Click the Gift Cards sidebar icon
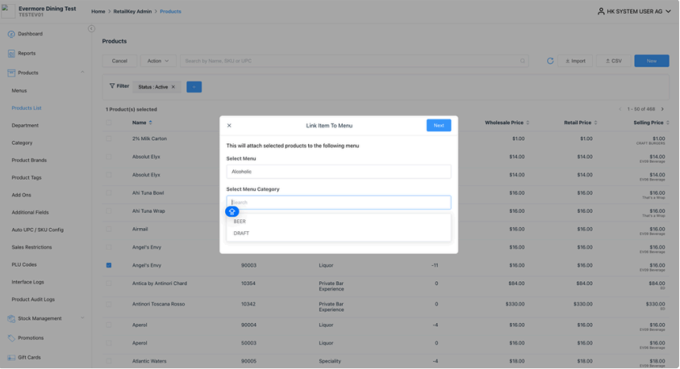The height and width of the screenshot is (369, 680). (11, 357)
